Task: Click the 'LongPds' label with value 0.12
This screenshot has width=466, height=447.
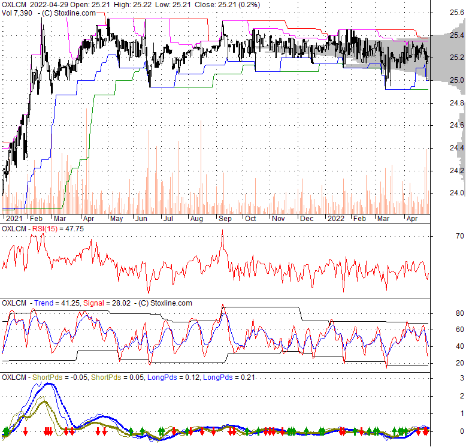Action: coord(162,377)
